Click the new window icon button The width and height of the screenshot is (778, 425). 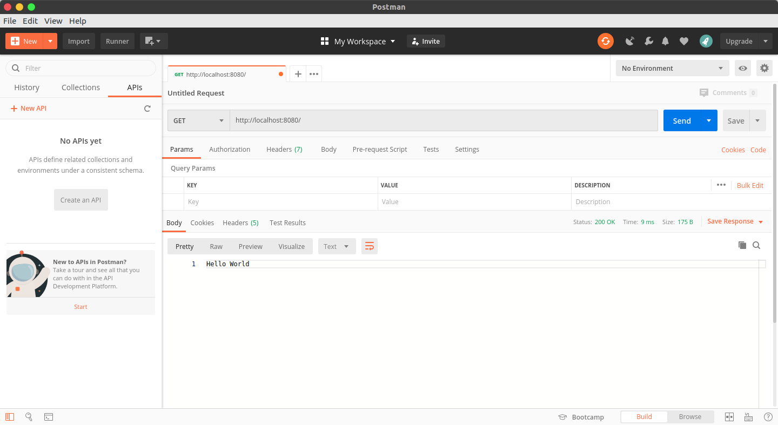(x=154, y=41)
